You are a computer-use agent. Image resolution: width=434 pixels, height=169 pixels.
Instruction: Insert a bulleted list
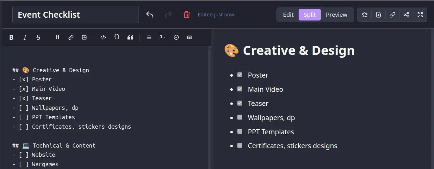pos(149,37)
